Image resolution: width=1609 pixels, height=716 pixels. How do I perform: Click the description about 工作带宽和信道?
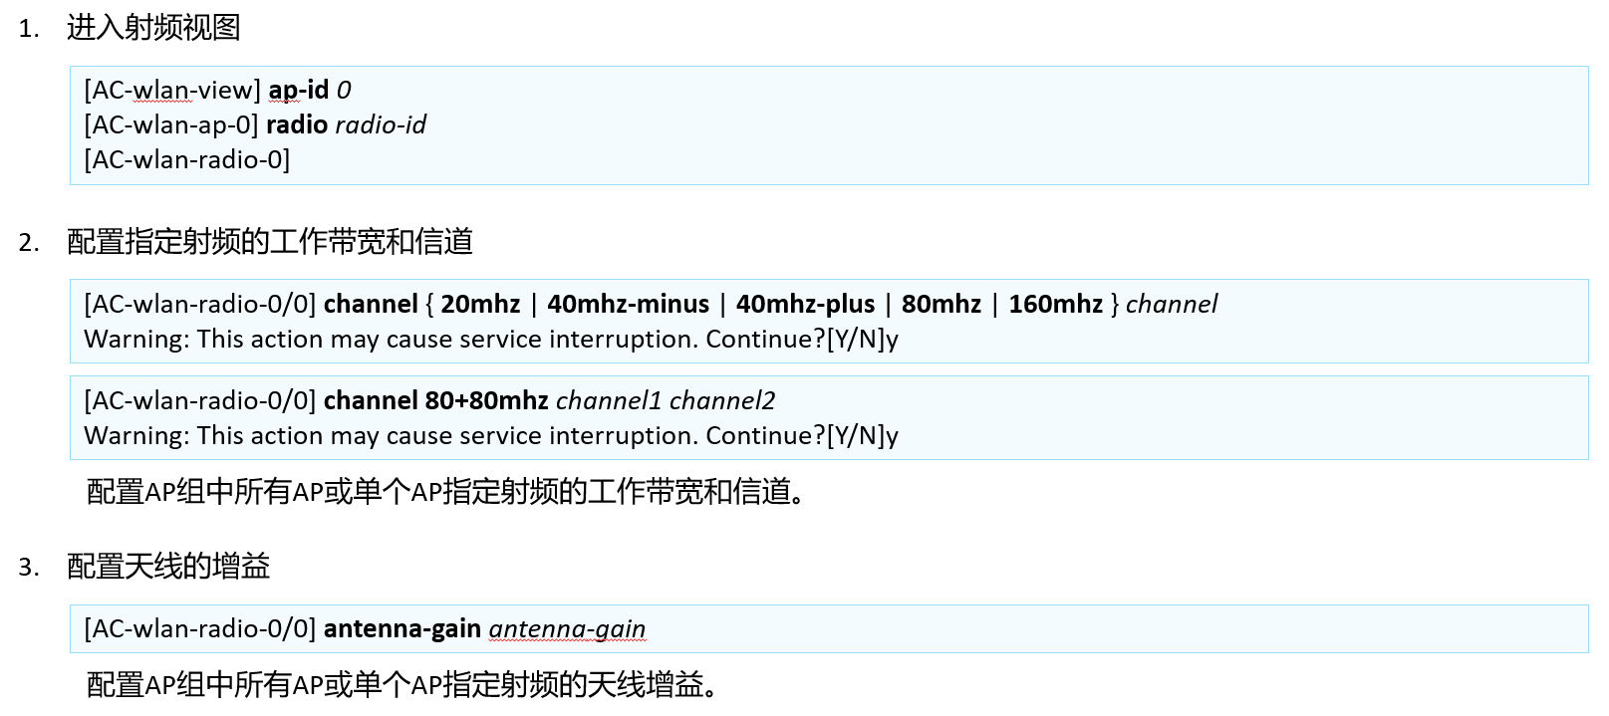coord(446,492)
